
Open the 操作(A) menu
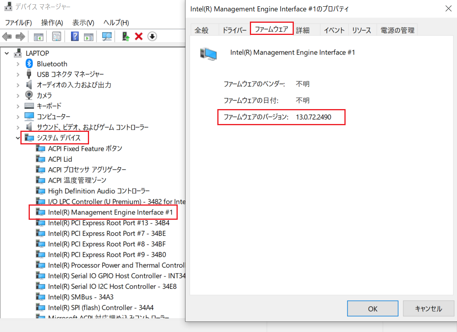coord(52,23)
